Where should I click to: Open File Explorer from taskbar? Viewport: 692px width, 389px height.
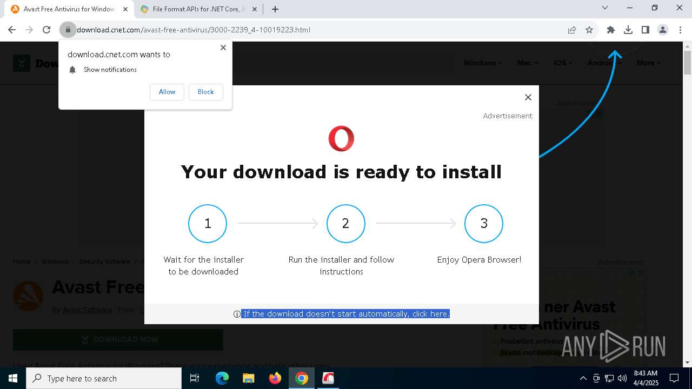248,378
